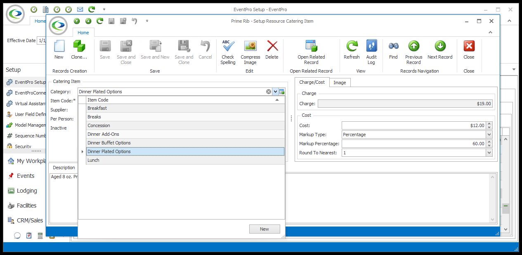The width and height of the screenshot is (522, 255).
Task: Open Sequence Numbers in sidebar
Action: tap(26, 136)
